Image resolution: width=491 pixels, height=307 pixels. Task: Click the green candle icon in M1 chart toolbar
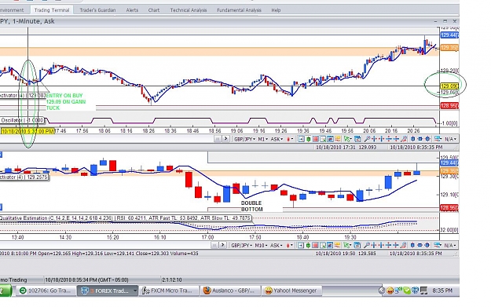pos(308,139)
